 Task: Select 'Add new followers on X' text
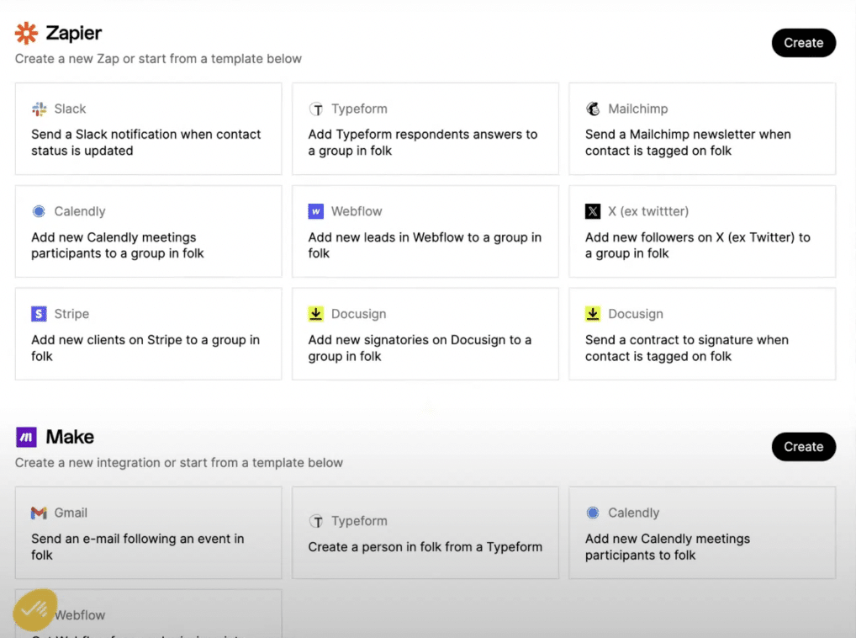coord(698,245)
